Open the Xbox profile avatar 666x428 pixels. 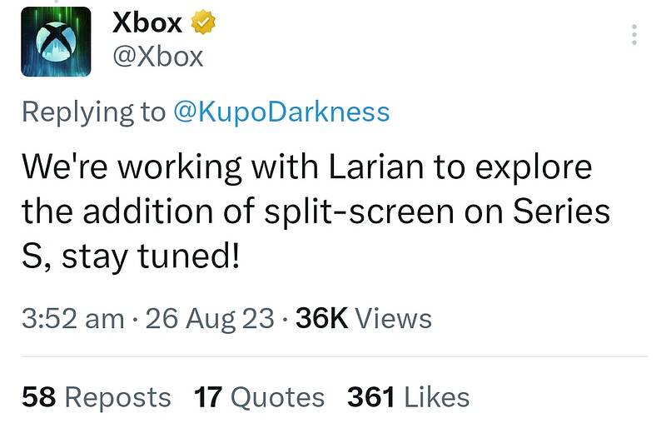click(56, 42)
